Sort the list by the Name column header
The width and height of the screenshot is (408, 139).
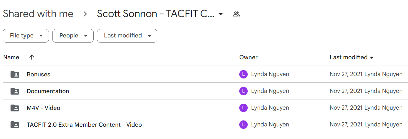point(11,57)
